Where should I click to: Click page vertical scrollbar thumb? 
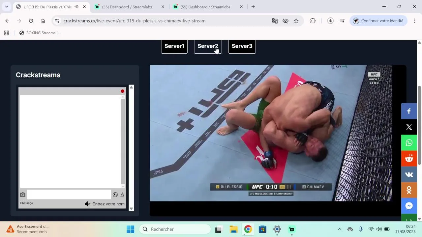point(419,125)
